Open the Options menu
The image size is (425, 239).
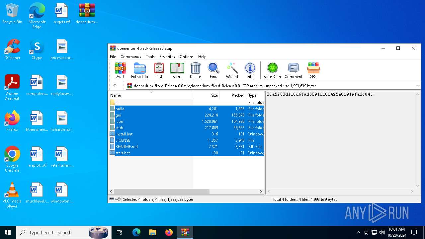[187, 57]
